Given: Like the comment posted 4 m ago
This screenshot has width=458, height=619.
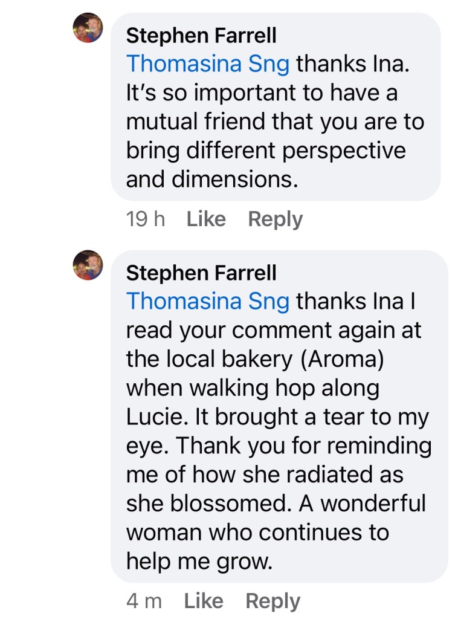Looking at the screenshot, I should pos(204,601).
